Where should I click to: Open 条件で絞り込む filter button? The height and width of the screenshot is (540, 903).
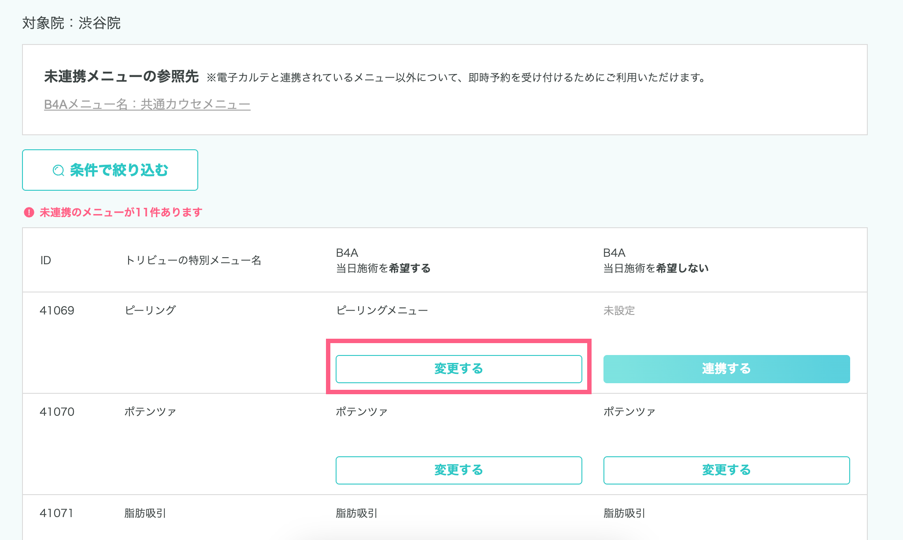coord(110,170)
